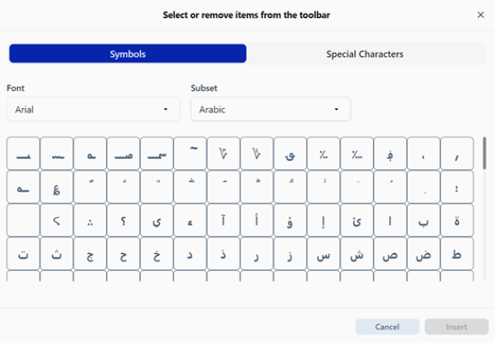Close the toolbar items dialog

481,14
